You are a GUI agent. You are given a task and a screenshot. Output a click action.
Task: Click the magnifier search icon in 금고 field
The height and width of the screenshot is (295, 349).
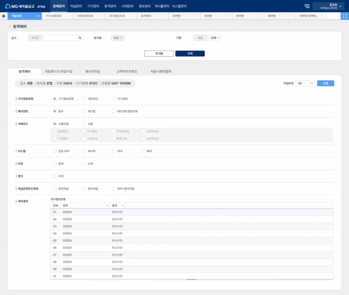[80, 38]
